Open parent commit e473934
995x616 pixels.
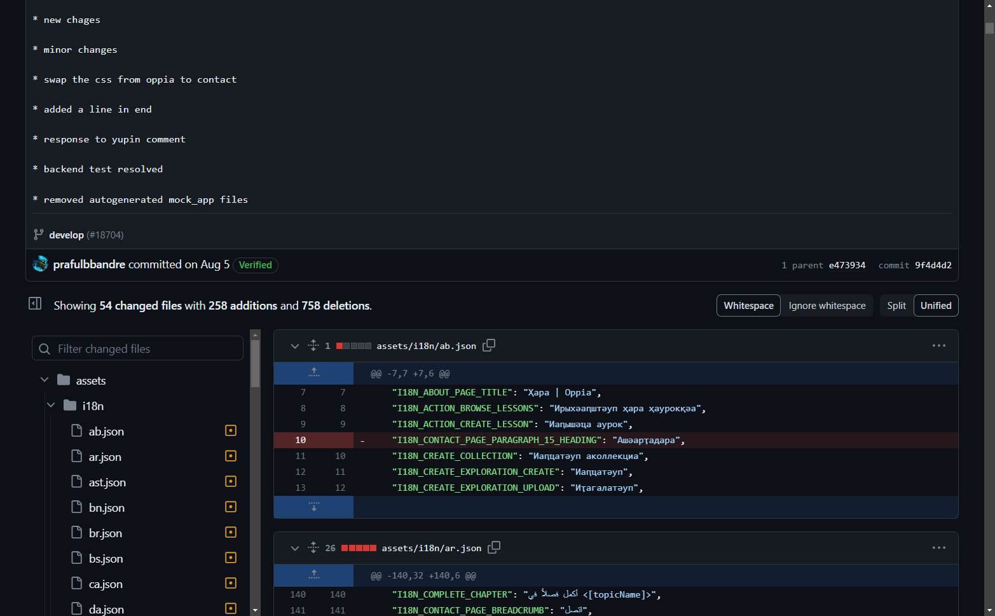coord(847,265)
